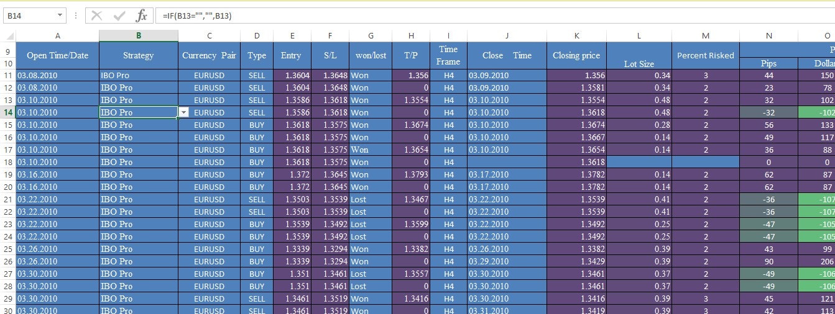Select the Percent Risked value 3 in row 11
The width and height of the screenshot is (835, 314).
tap(706, 75)
